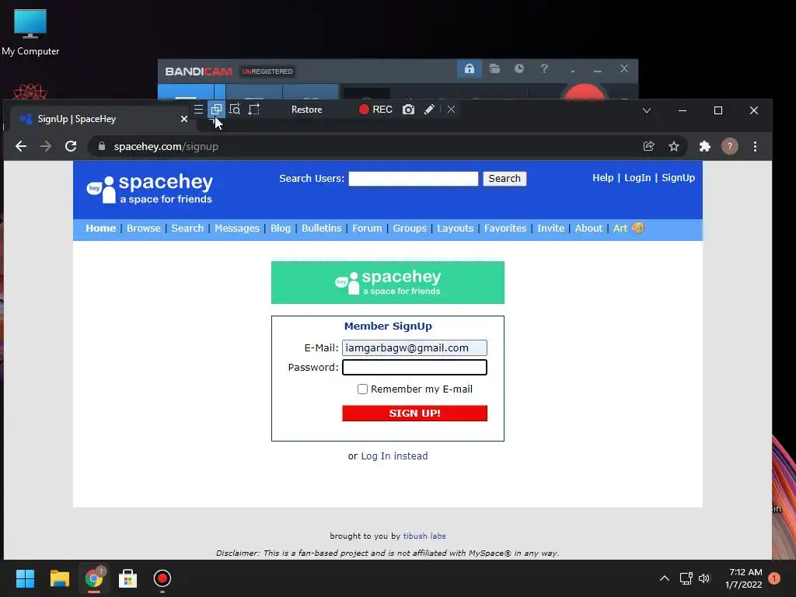Activate the pencil drawing tool
The height and width of the screenshot is (597, 796).
pyautogui.click(x=429, y=110)
